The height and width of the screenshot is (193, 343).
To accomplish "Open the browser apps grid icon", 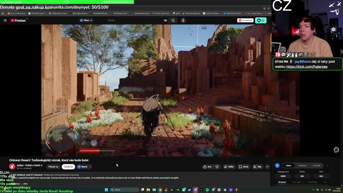I will click(x=3, y=13).
